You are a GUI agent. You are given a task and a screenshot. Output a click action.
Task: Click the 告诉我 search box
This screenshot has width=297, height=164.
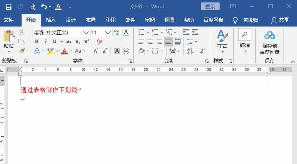click(251, 20)
